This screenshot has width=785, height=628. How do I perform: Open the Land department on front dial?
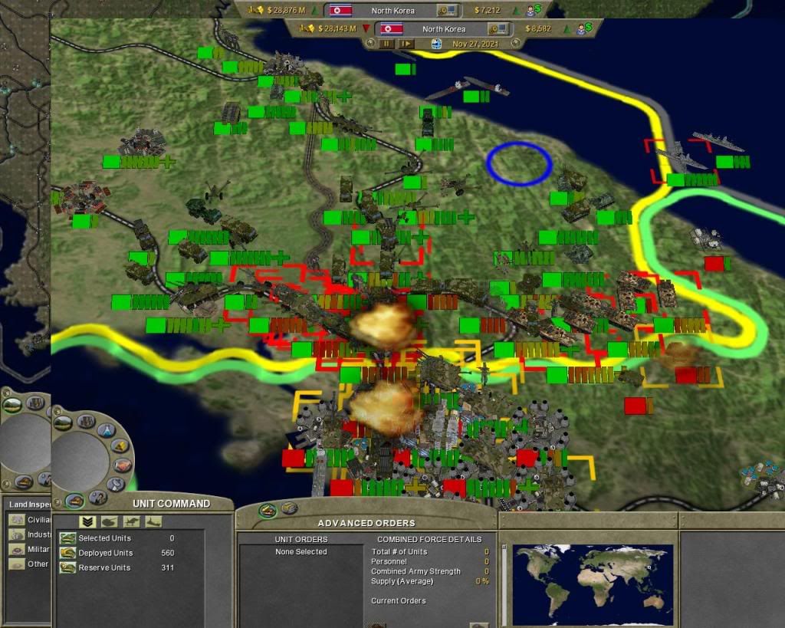[63, 423]
